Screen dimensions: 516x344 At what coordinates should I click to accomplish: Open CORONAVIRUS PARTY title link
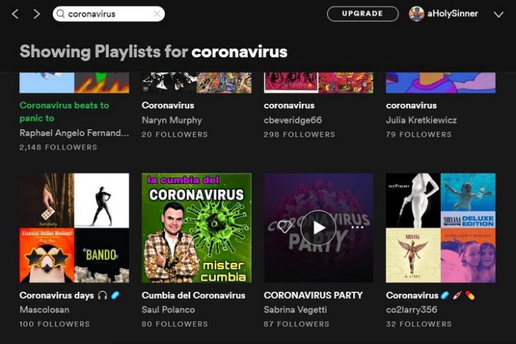[x=313, y=295]
